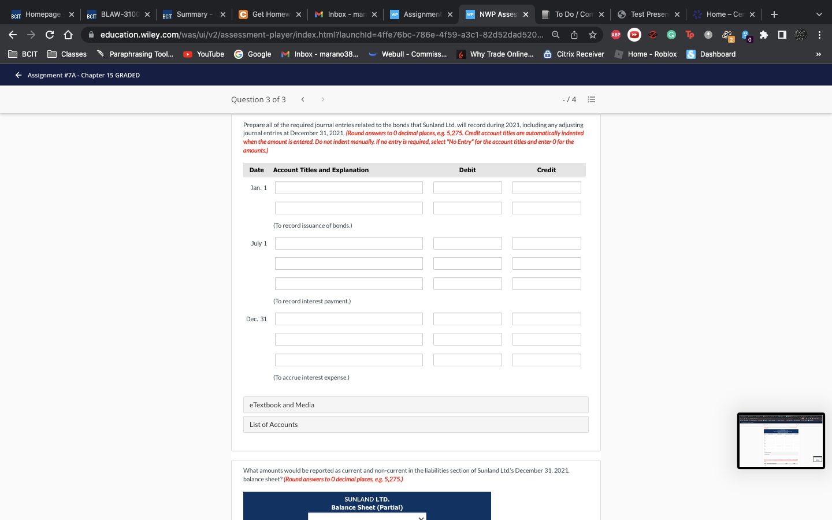Go to the next question
Image resolution: width=832 pixels, height=520 pixels.
[323, 99]
